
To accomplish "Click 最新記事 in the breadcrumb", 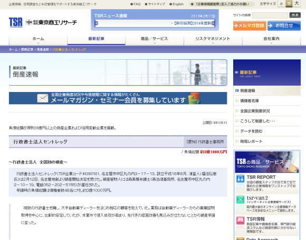I will click(x=27, y=50).
